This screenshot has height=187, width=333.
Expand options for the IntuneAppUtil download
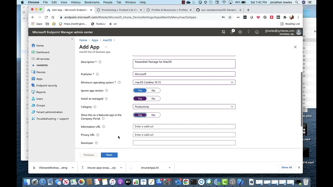click(170, 168)
